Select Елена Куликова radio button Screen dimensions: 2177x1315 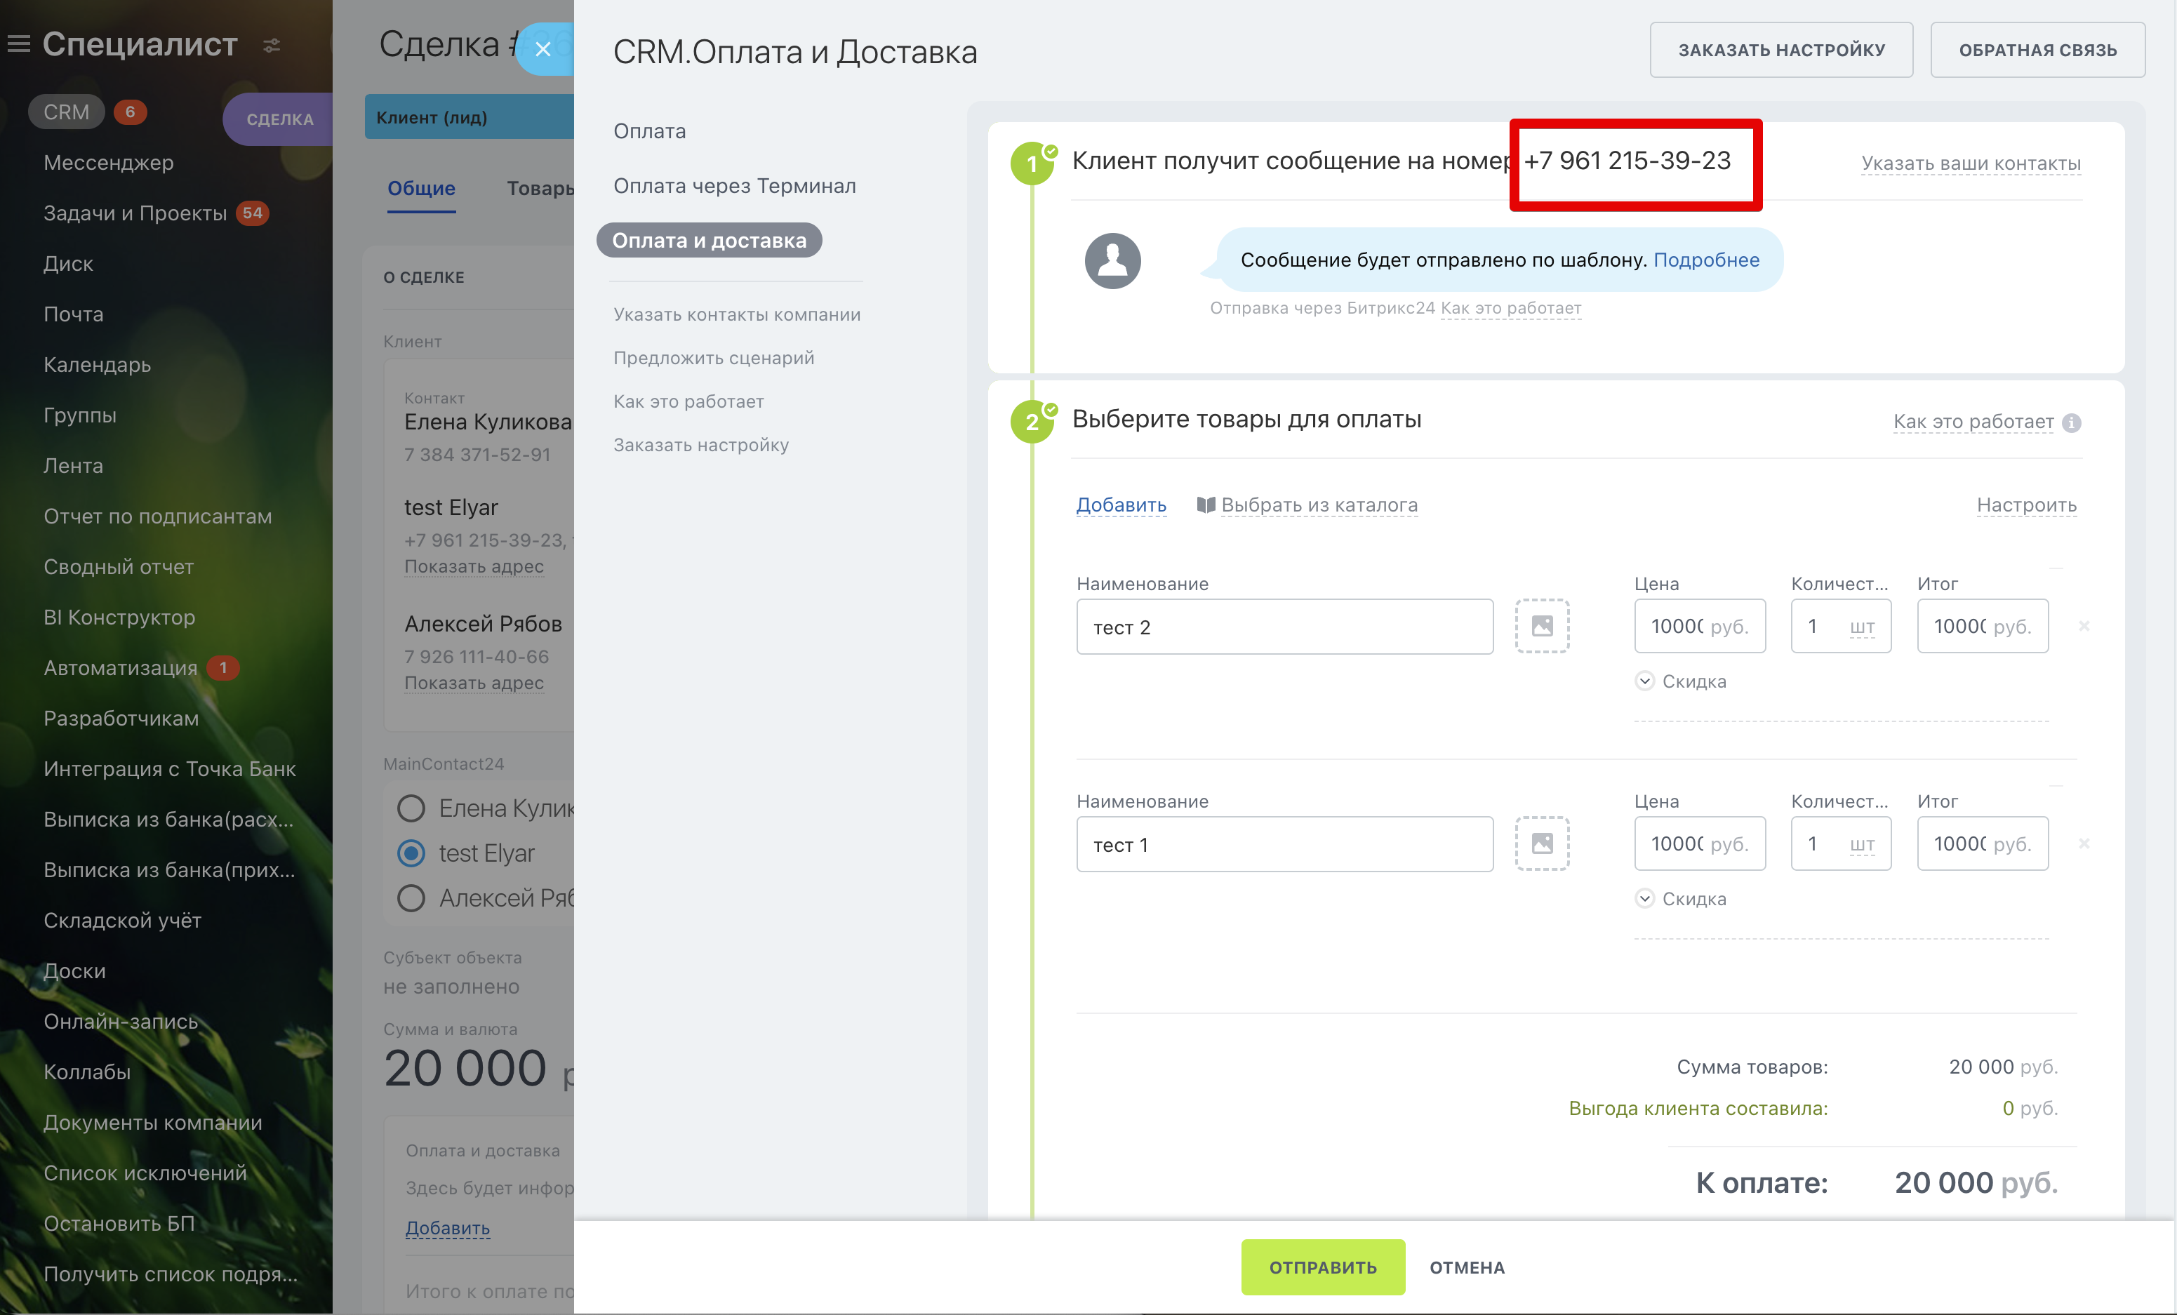412,808
